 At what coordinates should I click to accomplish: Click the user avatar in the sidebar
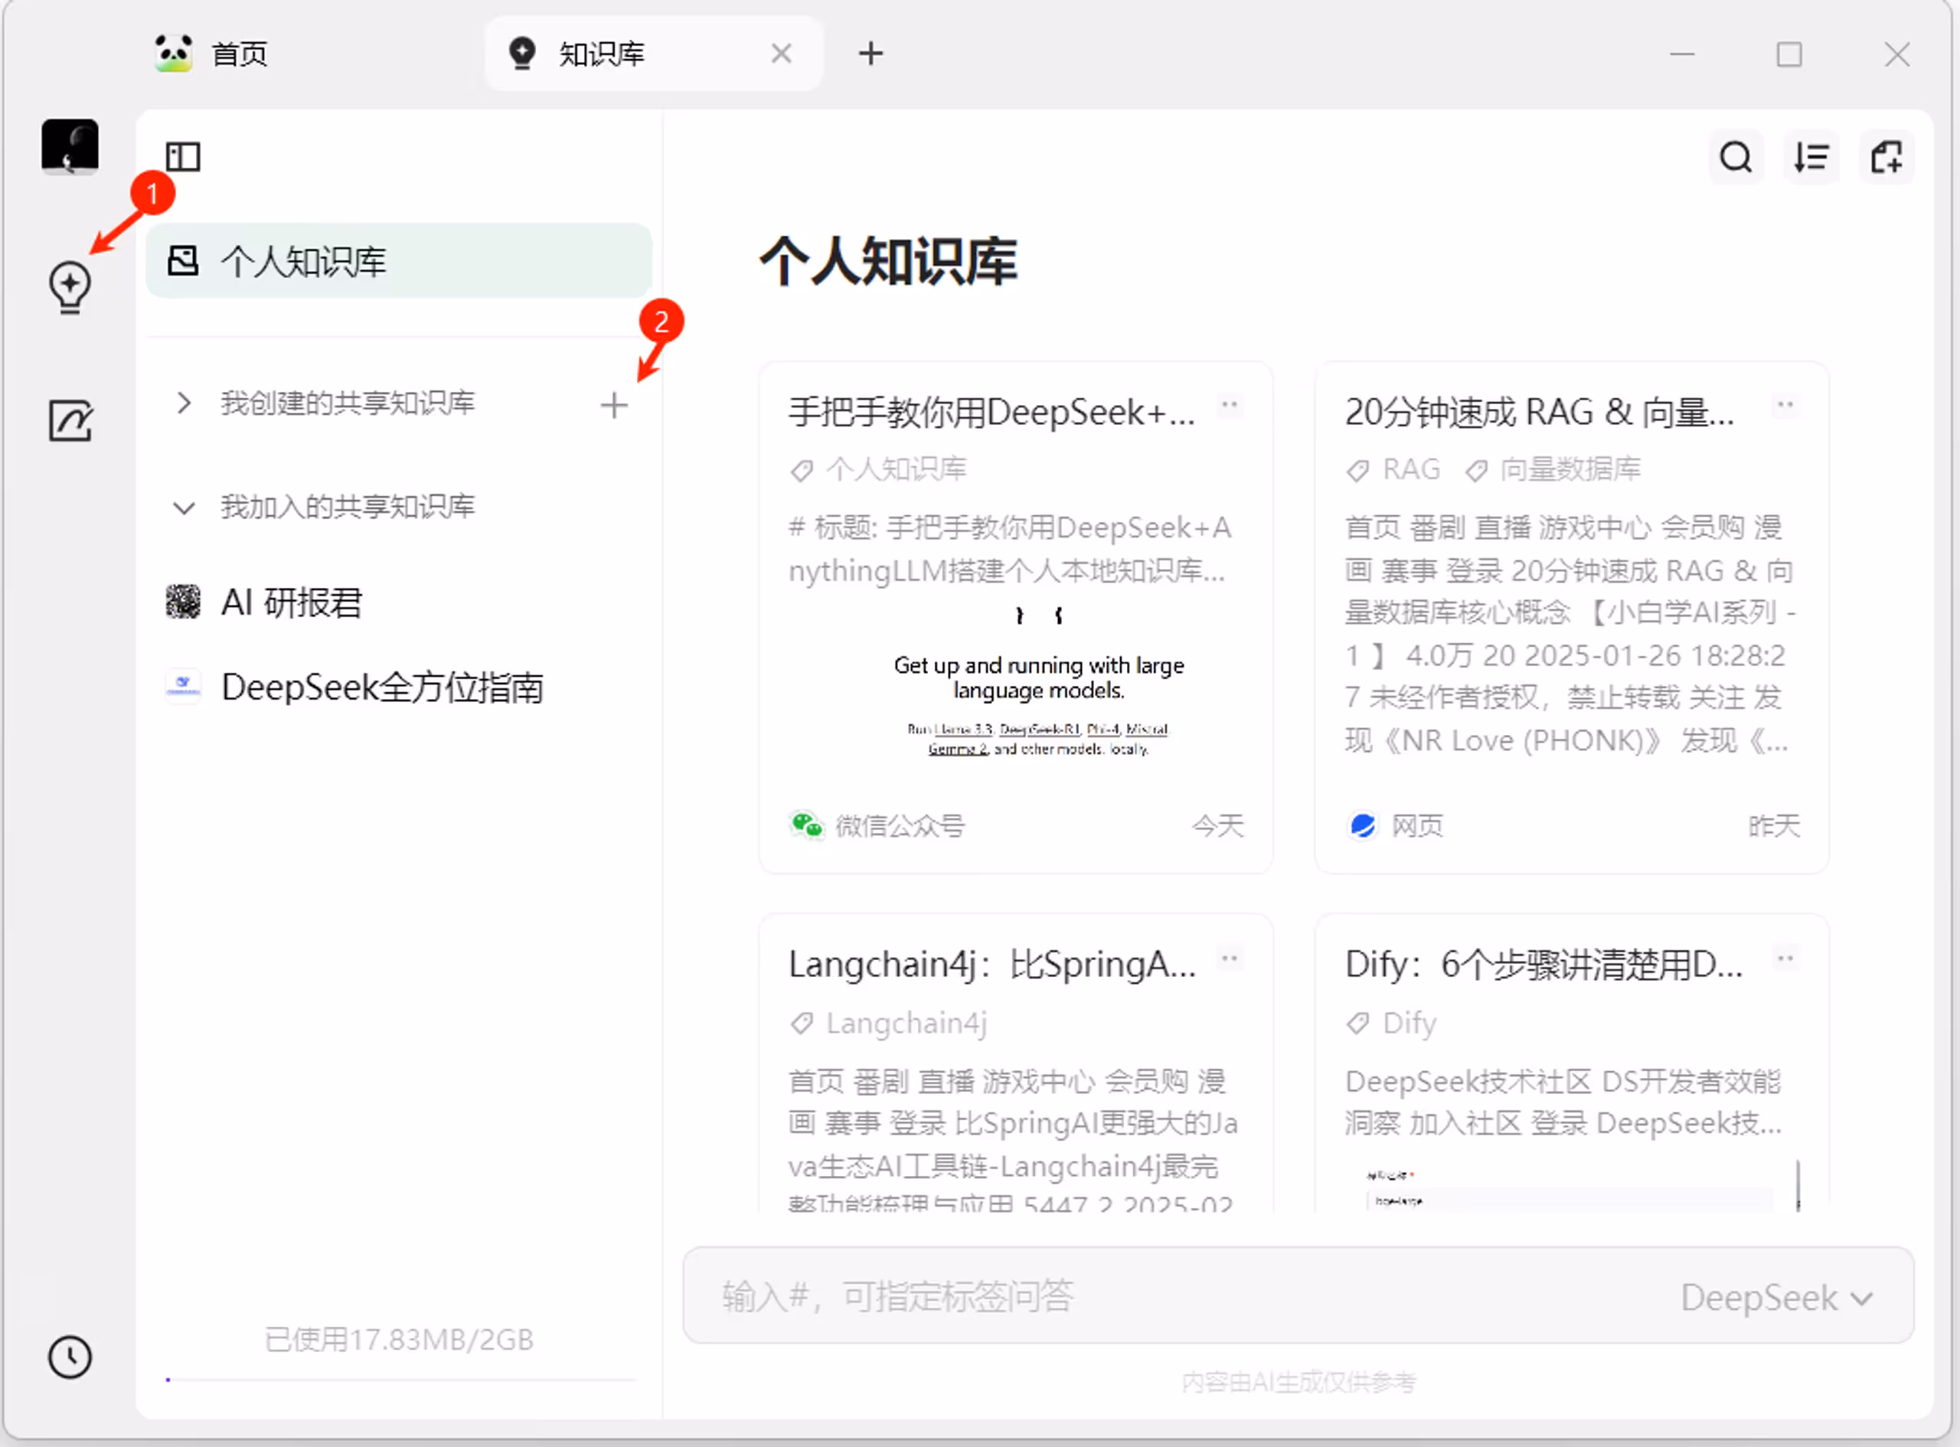point(70,146)
